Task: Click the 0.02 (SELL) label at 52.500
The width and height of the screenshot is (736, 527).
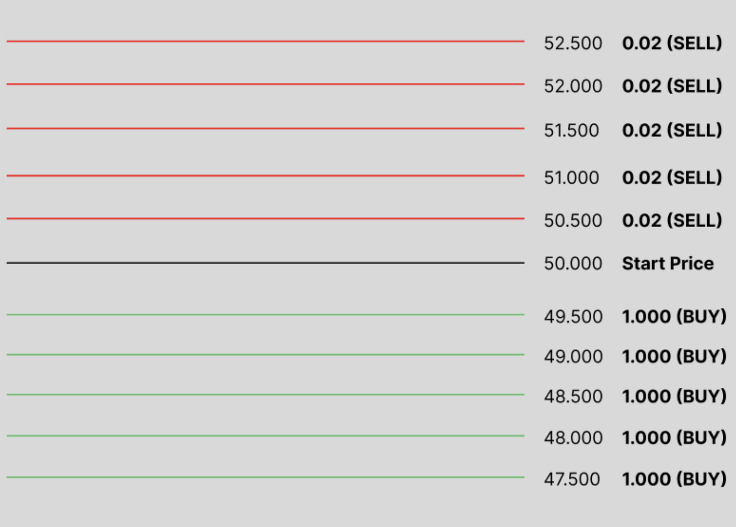Action: point(672,43)
